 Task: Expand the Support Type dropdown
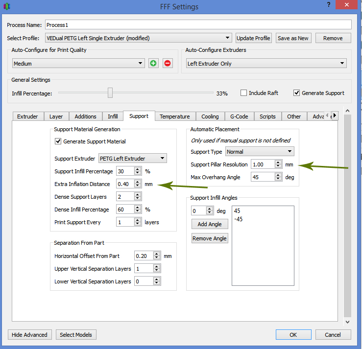click(x=260, y=152)
